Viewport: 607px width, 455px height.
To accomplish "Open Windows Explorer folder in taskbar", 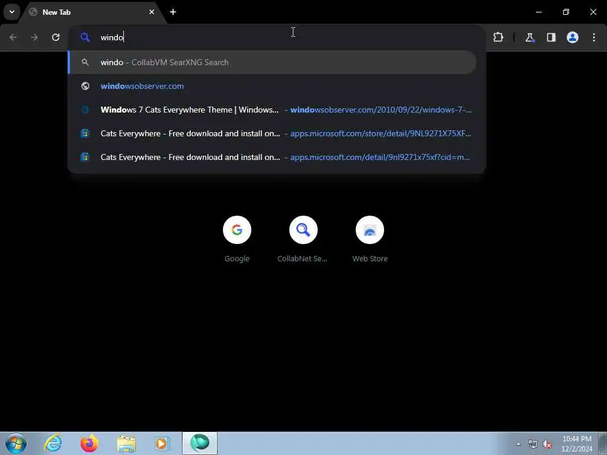I will tap(126, 443).
